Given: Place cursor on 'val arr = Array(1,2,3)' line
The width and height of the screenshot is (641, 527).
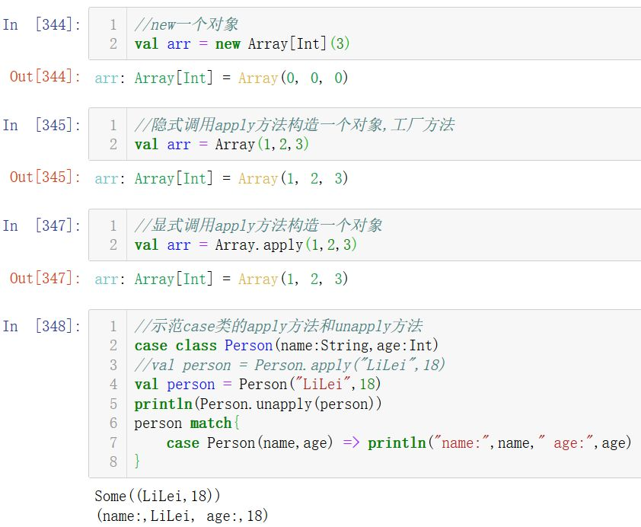Looking at the screenshot, I should pos(222,144).
